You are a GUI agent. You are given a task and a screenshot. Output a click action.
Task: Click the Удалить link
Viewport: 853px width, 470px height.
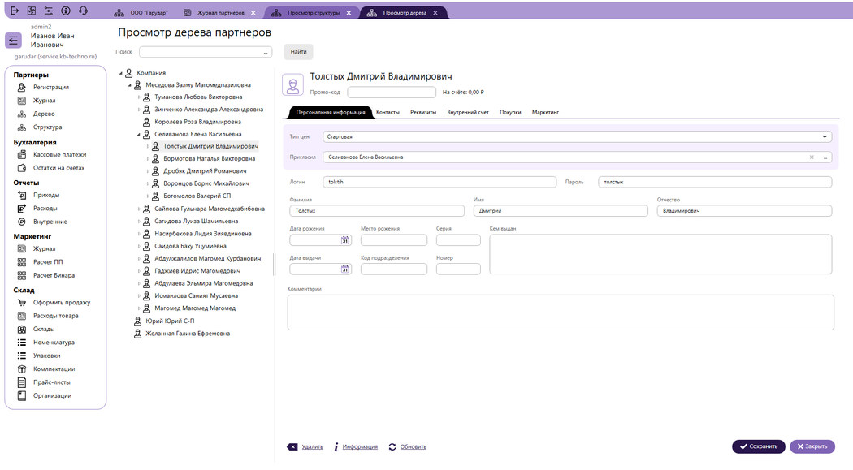coord(312,446)
